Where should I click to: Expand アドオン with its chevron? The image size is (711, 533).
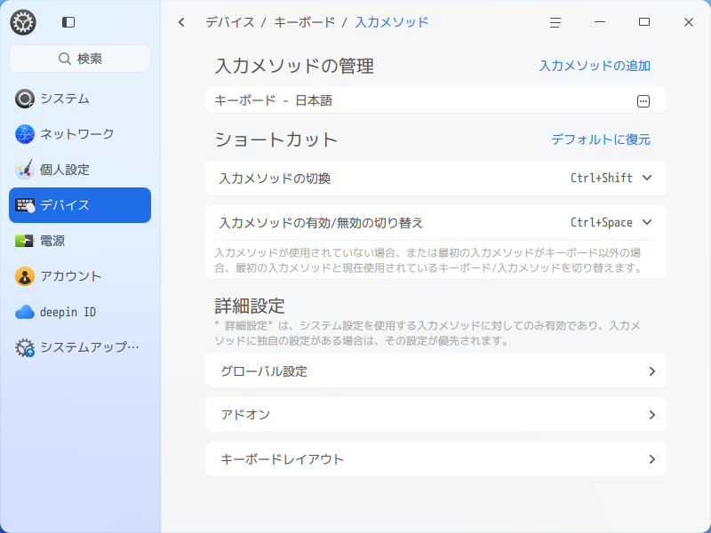pos(652,415)
